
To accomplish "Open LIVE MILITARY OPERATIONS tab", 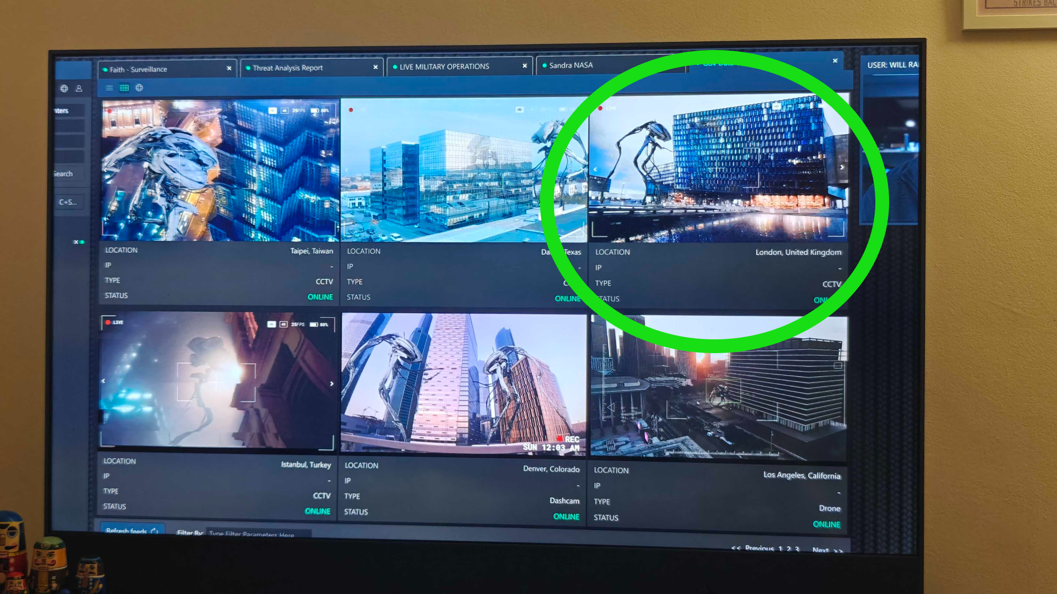I will tap(444, 67).
